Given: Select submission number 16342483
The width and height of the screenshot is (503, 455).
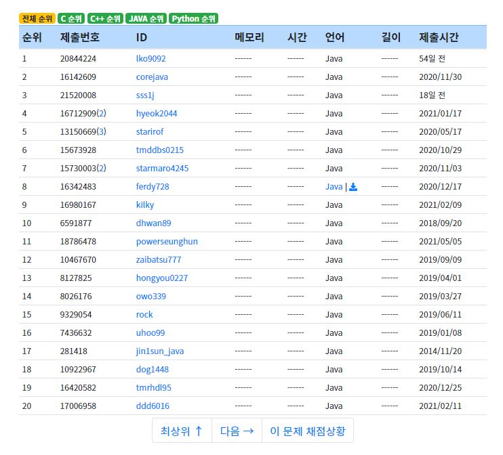Looking at the screenshot, I should tap(78, 186).
